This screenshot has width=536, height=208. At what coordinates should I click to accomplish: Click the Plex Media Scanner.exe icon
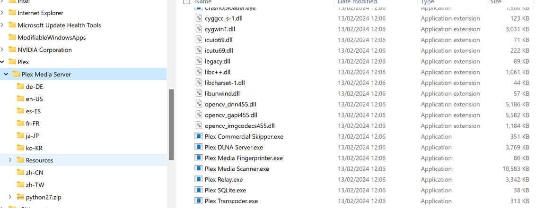coord(199,168)
